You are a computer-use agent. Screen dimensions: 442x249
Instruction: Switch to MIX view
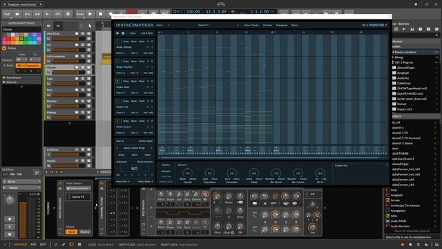point(33,244)
